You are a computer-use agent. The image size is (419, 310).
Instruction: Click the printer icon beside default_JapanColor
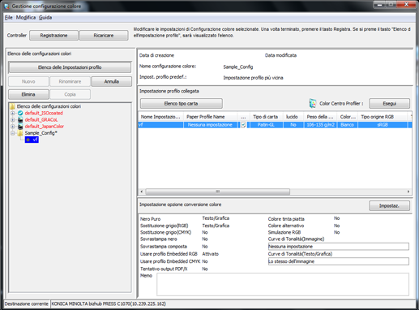(20, 127)
